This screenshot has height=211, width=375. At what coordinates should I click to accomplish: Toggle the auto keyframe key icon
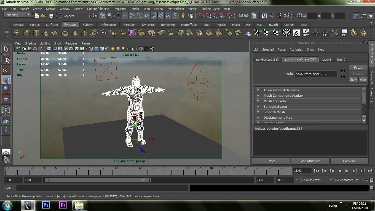coord(366,180)
